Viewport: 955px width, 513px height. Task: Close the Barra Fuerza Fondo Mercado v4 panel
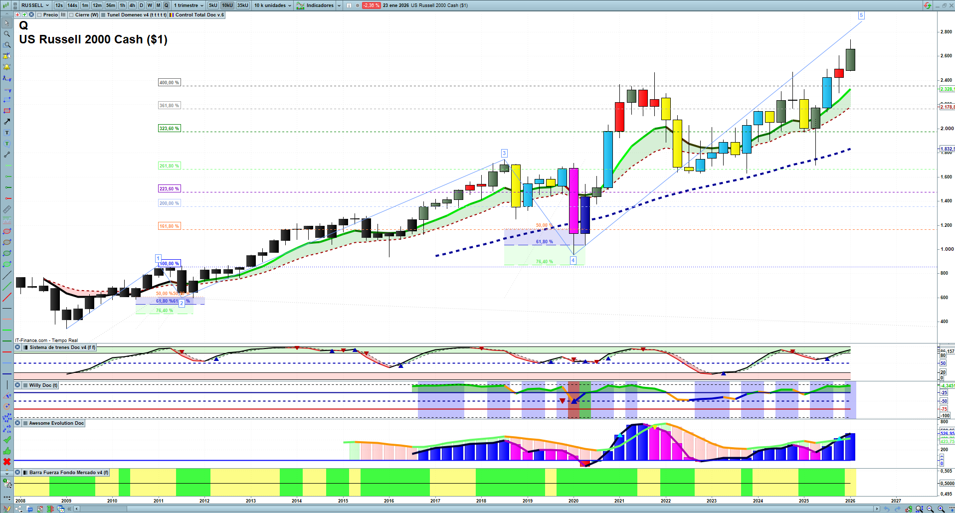(17, 473)
